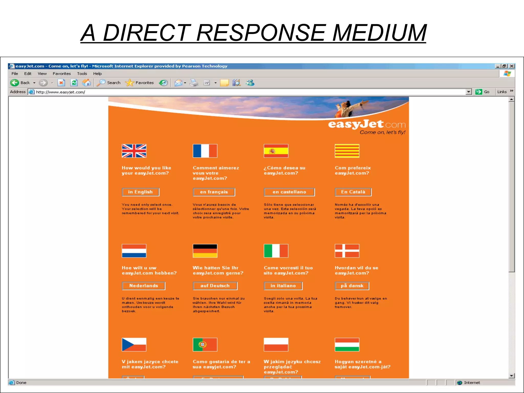Expand the Forward button history dropdown

52,83
